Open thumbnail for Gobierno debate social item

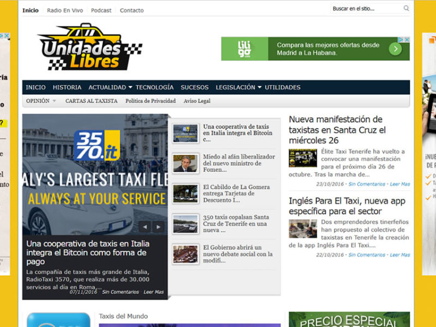point(185,254)
